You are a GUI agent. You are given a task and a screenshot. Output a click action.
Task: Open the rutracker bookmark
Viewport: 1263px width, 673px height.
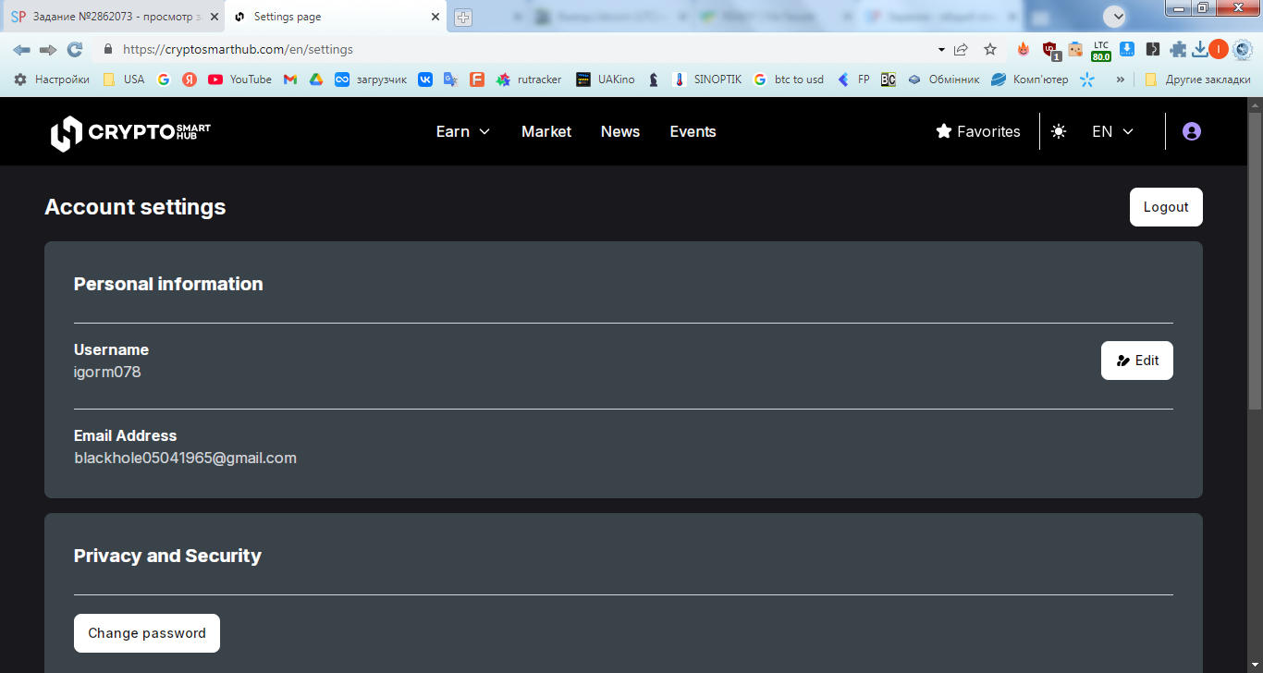(x=529, y=80)
